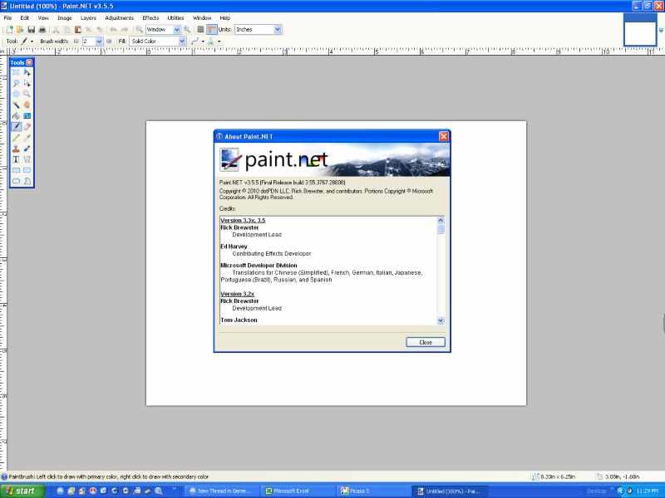Viewport: 665px width, 498px height.
Task: Open the Effects menu
Action: pyautogui.click(x=150, y=17)
